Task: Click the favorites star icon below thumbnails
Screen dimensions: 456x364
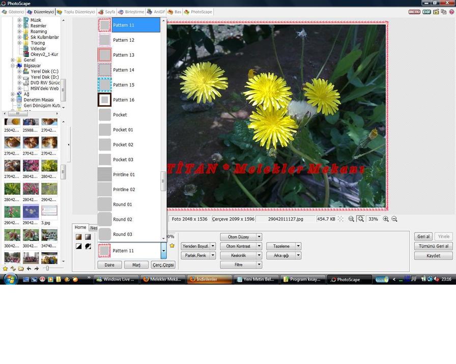Action: click(x=6, y=268)
